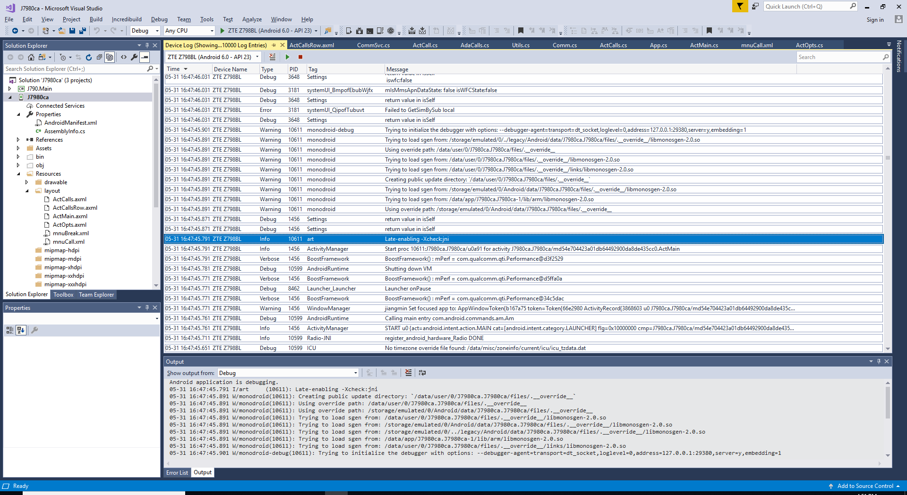907x495 pixels.
Task: Pin the Properties panel
Action: [x=147, y=307]
